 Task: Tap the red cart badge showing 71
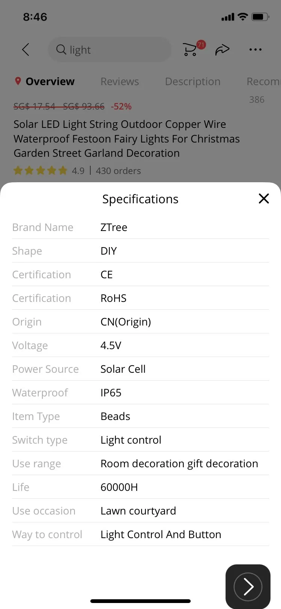(201, 45)
